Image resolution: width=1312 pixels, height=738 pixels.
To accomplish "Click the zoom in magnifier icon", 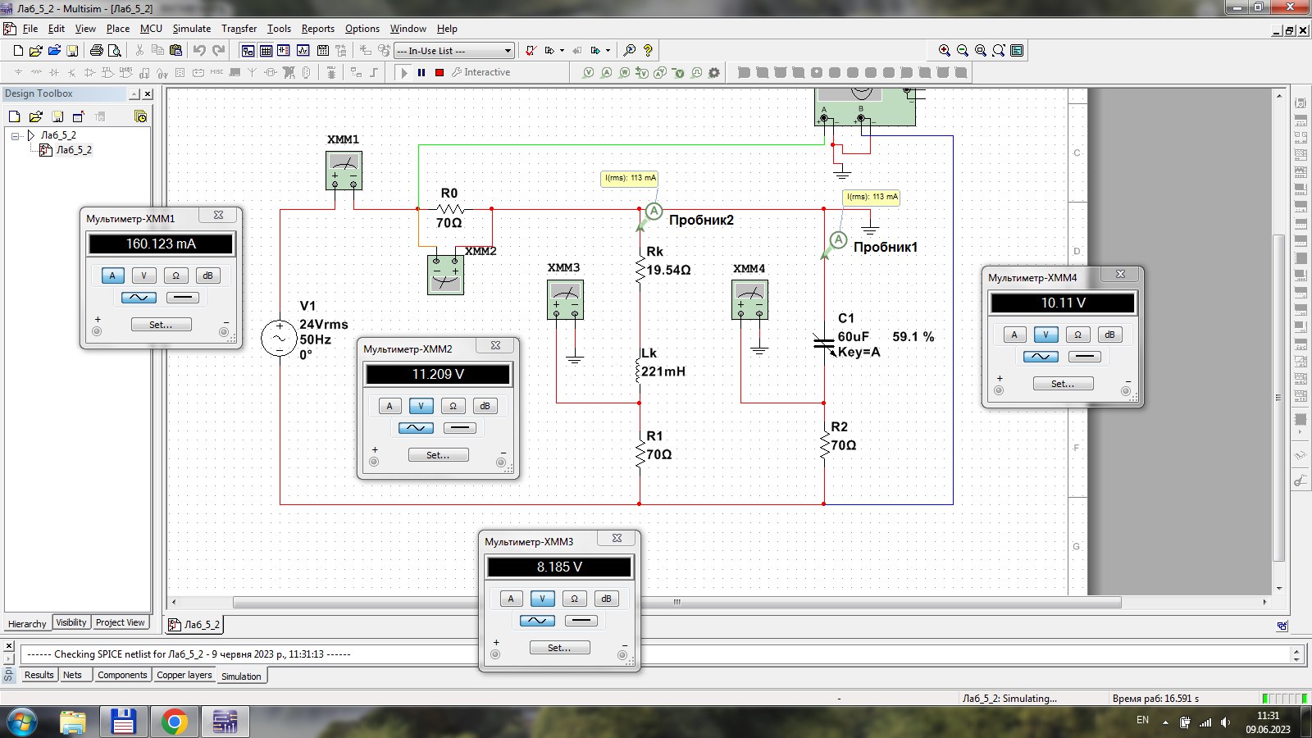I will [x=945, y=51].
